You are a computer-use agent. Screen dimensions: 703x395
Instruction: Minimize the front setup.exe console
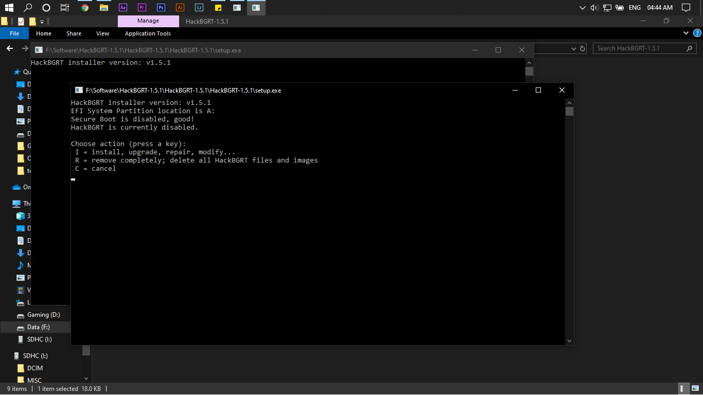(515, 90)
